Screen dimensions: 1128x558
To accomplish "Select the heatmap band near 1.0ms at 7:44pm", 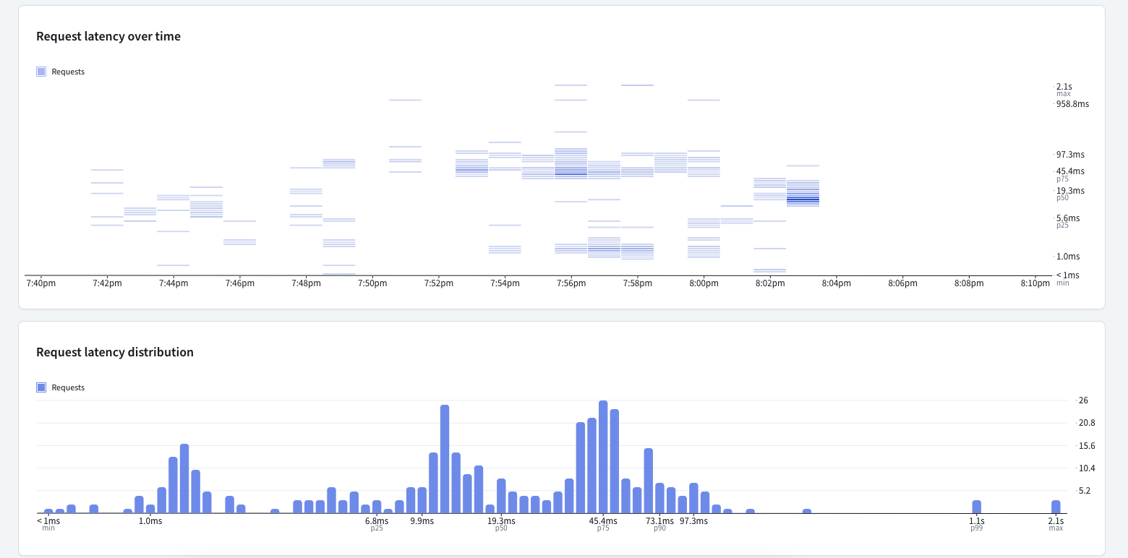I will [x=172, y=264].
